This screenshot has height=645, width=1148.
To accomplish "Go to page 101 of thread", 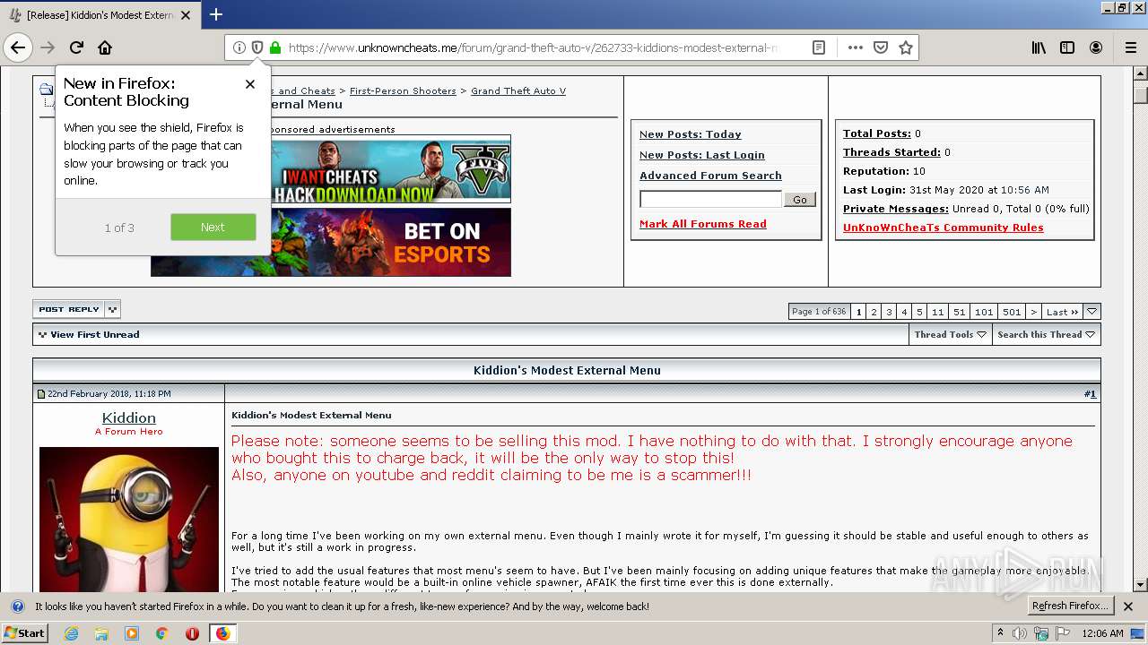I will (984, 312).
